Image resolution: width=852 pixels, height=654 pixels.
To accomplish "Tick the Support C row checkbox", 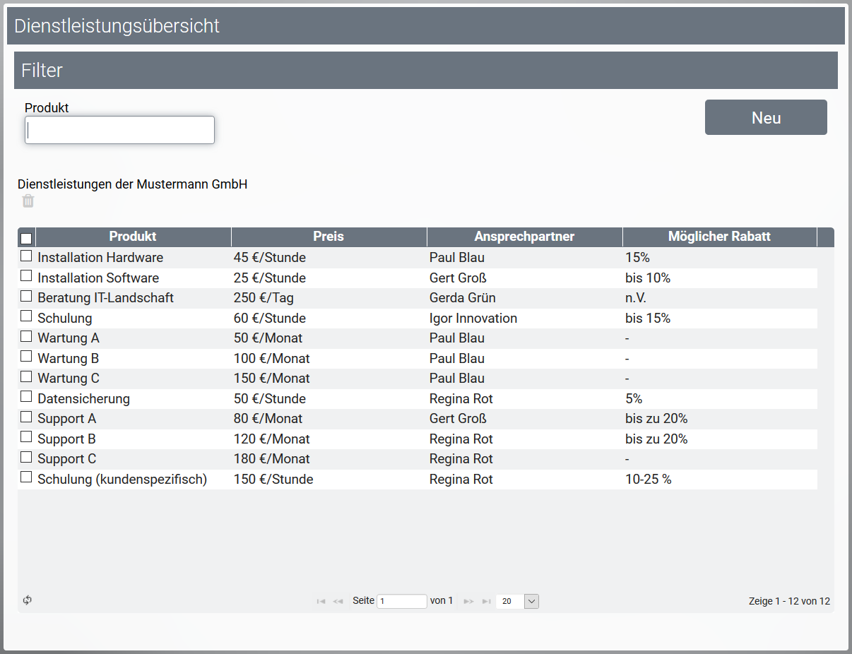I will 26,457.
